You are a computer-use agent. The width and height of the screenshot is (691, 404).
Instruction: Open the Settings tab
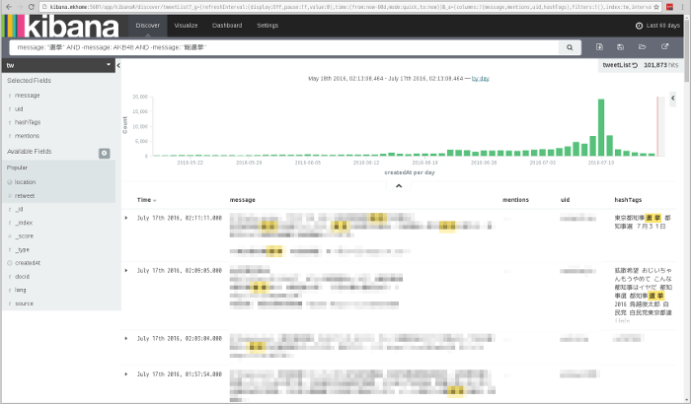coord(268,26)
